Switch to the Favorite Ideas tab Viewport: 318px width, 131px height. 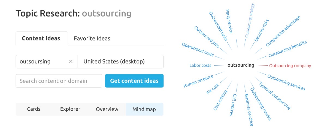(92, 38)
